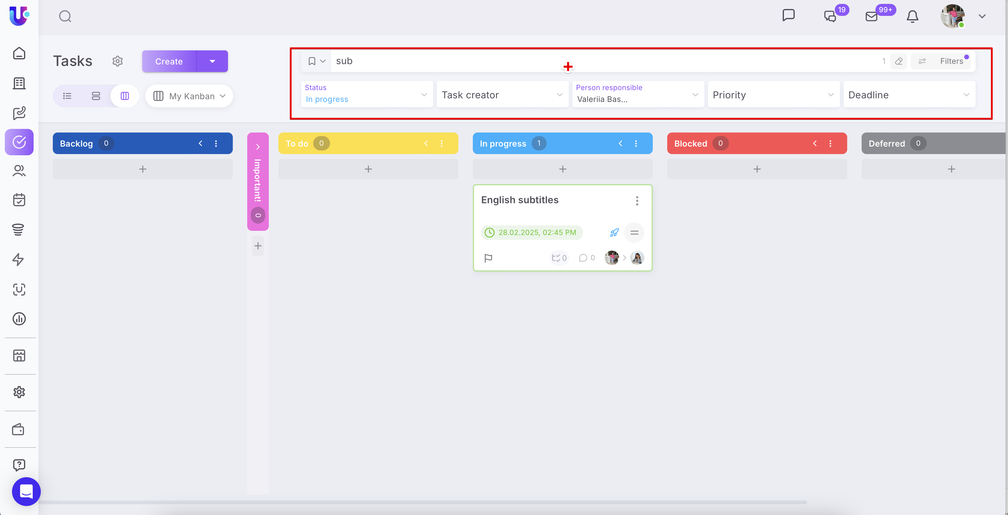This screenshot has width=1008, height=515.
Task: Open Tasks settings gear icon
Action: (117, 61)
